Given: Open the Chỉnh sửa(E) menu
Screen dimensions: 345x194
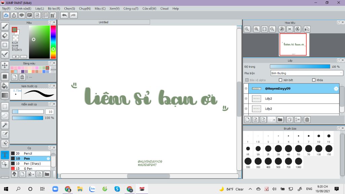Looking at the screenshot, I should 23,8.
